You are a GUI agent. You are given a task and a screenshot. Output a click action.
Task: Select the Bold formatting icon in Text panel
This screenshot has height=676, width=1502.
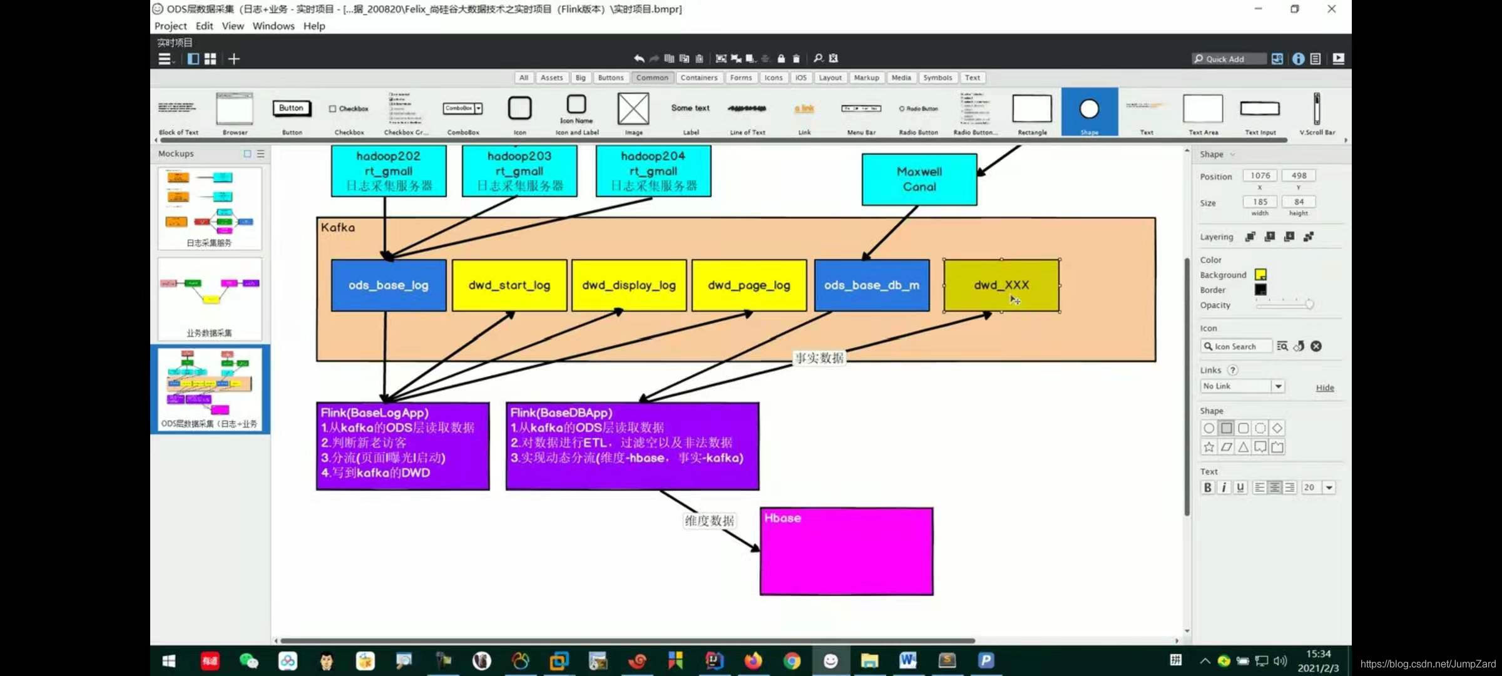click(1208, 488)
